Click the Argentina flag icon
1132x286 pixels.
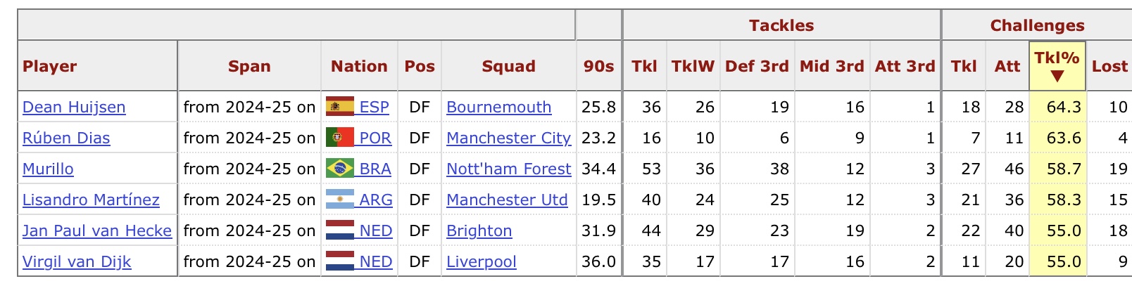[x=339, y=200]
